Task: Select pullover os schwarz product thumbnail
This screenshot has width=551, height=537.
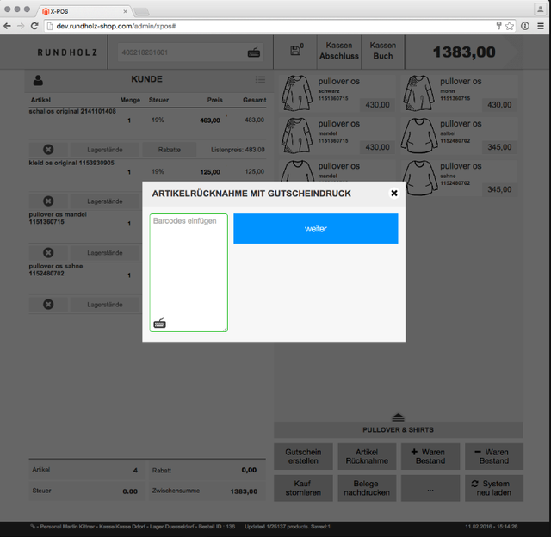Action: [298, 91]
